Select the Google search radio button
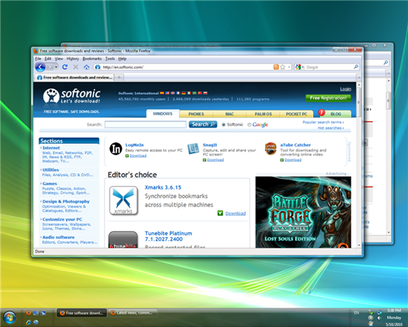Image resolution: width=408 pixels, height=327 pixels. point(249,125)
